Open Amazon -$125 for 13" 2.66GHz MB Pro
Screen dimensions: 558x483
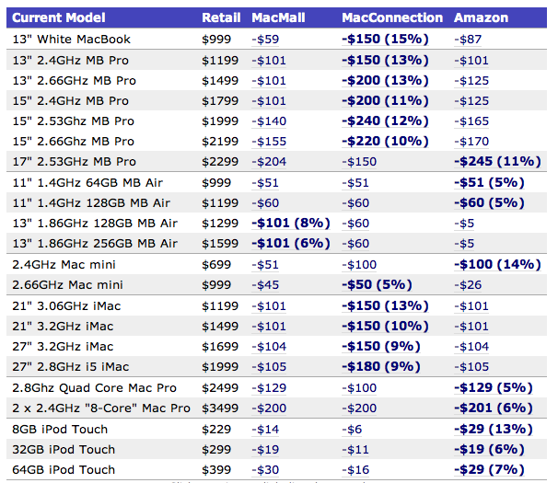[471, 80]
